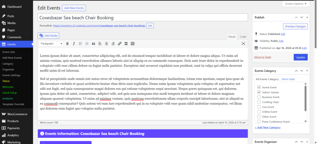Collapse the Events Category panel
The image size is (317, 144).
[x=307, y=71]
